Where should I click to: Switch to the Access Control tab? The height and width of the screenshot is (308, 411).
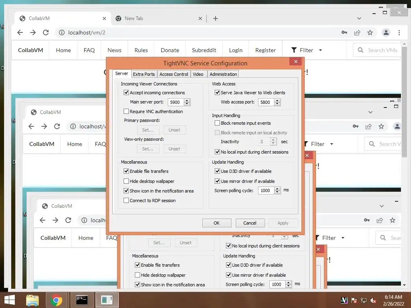pyautogui.click(x=174, y=74)
